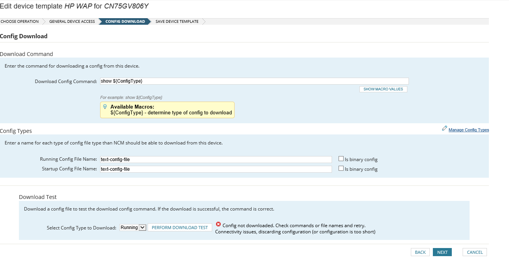Enable binary config for Running Config
The image size is (509, 260).
[341, 158]
